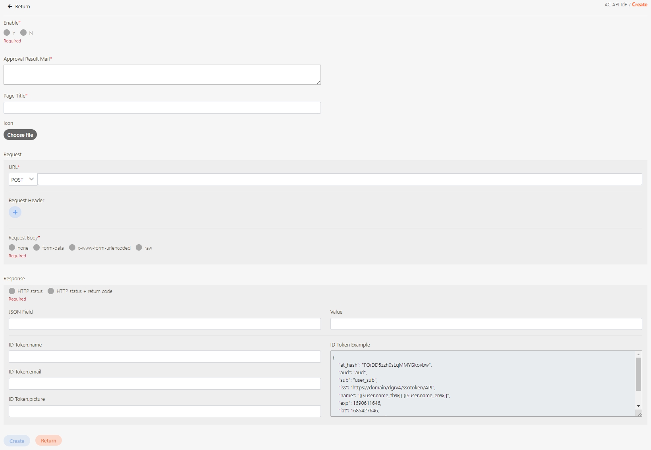Click into the request URL field
This screenshot has height=450, width=651.
pos(340,179)
